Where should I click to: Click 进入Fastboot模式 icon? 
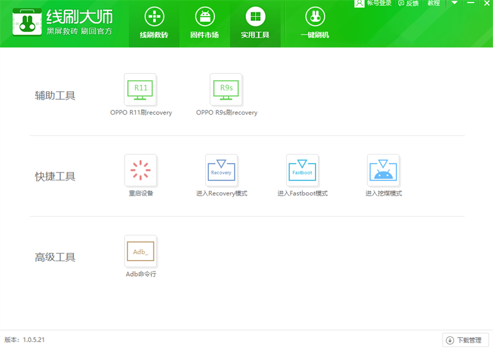tap(302, 170)
